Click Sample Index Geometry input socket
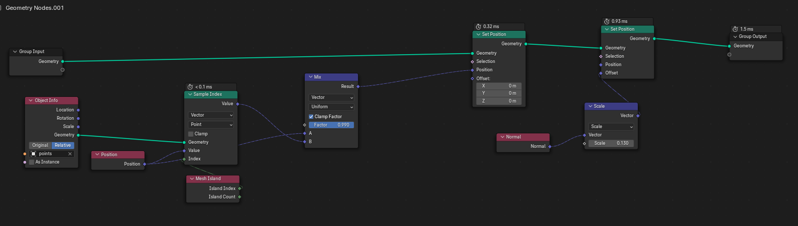This screenshot has width=798, height=226. point(184,142)
